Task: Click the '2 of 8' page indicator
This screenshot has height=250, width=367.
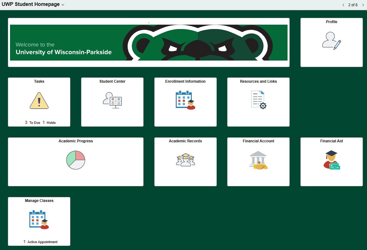Action: point(353,5)
